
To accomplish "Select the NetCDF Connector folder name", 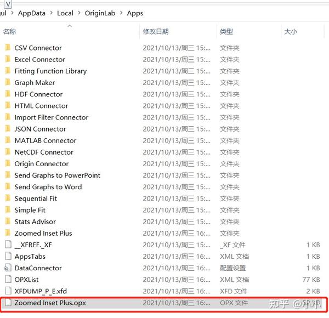I will pos(44,152).
